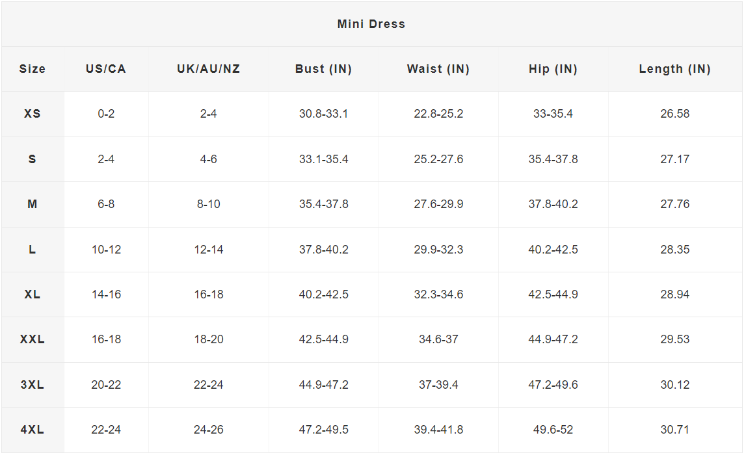Click the Hip (IN) column header
Viewport: 746px width, 457px height.
pos(553,69)
